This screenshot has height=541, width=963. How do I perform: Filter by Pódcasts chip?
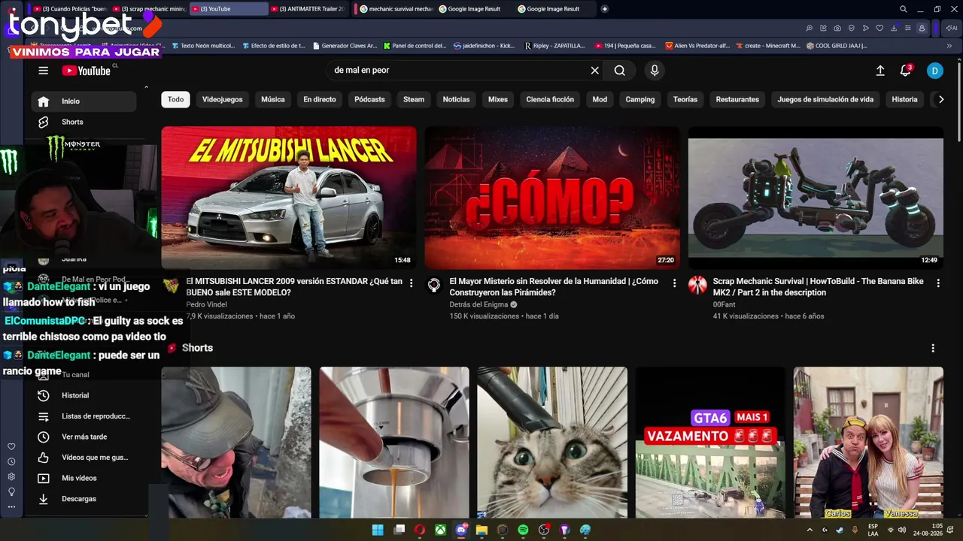click(369, 99)
